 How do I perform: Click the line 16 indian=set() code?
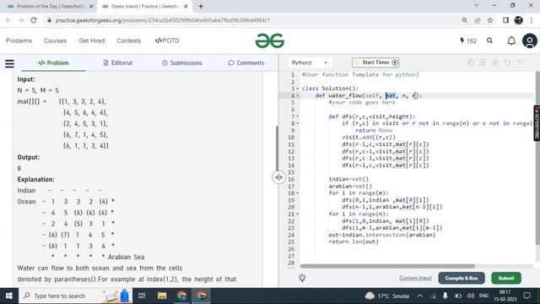(348, 179)
